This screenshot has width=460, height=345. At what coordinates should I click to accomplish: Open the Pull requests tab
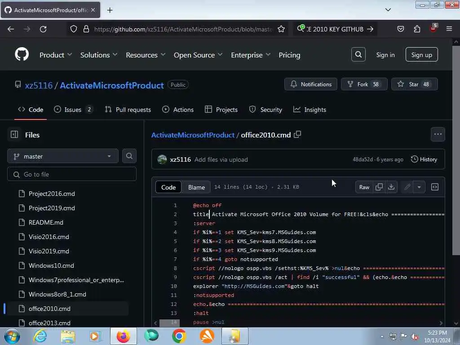[x=128, y=110]
